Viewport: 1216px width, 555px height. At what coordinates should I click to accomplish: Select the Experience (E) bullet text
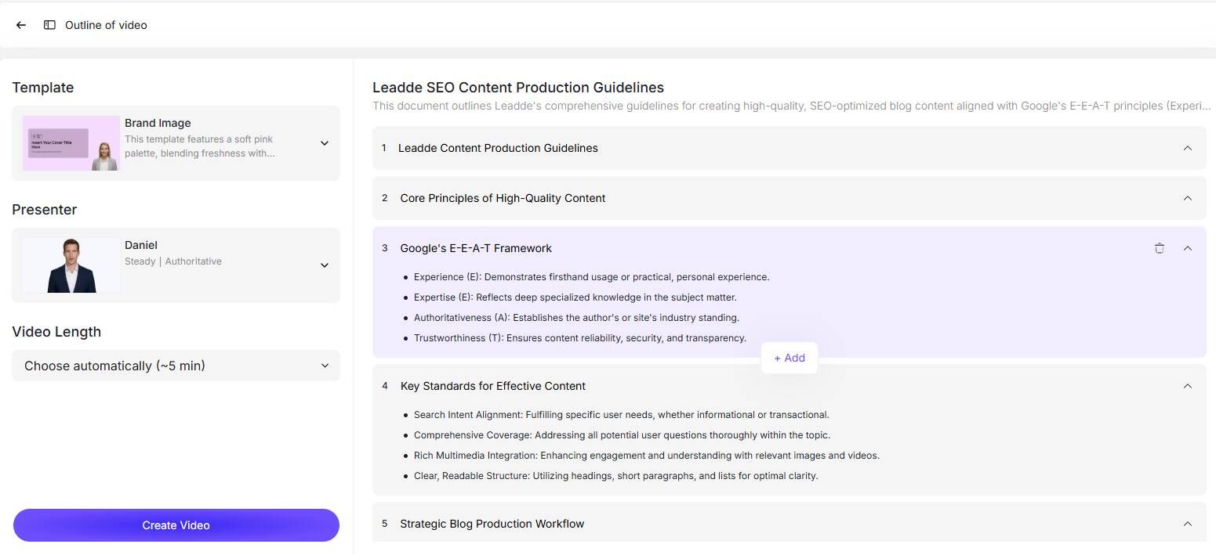click(591, 277)
